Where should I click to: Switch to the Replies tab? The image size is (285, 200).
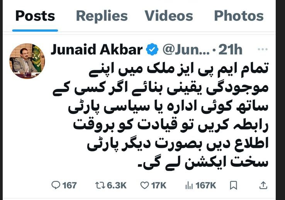pyautogui.click(x=102, y=16)
